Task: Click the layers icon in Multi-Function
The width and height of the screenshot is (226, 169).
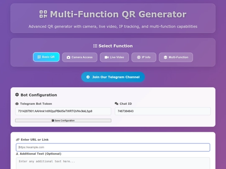Action: coord(165,57)
